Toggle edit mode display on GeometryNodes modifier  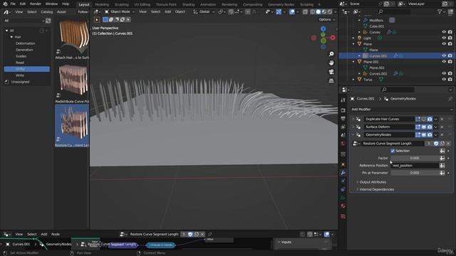pyautogui.click(x=418, y=134)
